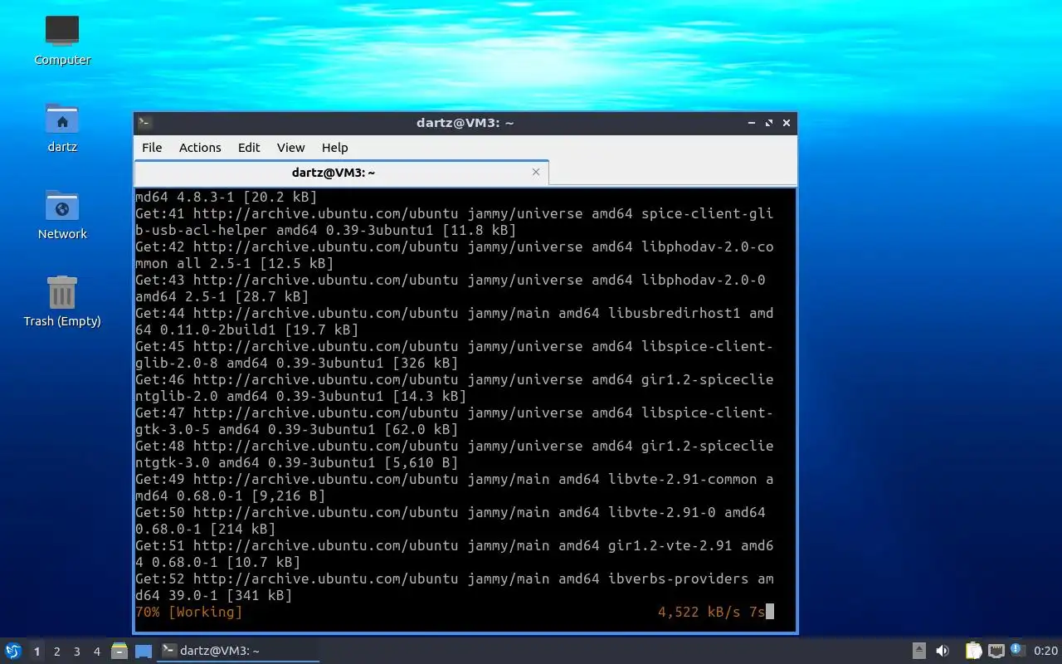Image resolution: width=1062 pixels, height=664 pixels.
Task: Click the Get:48 gir1.2-spiceclientgtk line
Action: click(x=455, y=454)
